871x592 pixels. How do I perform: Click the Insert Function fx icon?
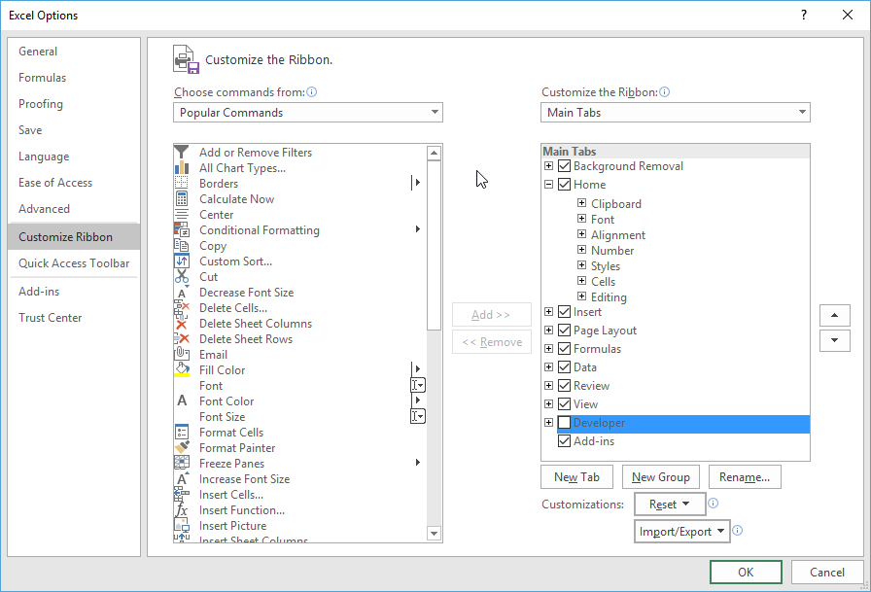point(181,509)
